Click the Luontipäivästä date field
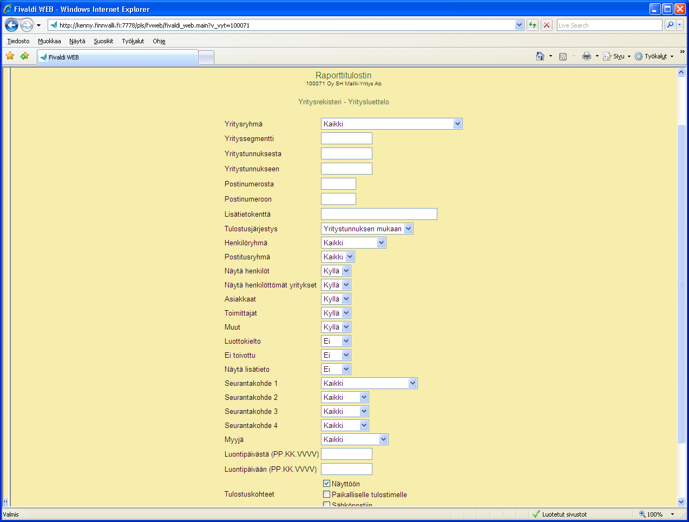 [x=346, y=454]
